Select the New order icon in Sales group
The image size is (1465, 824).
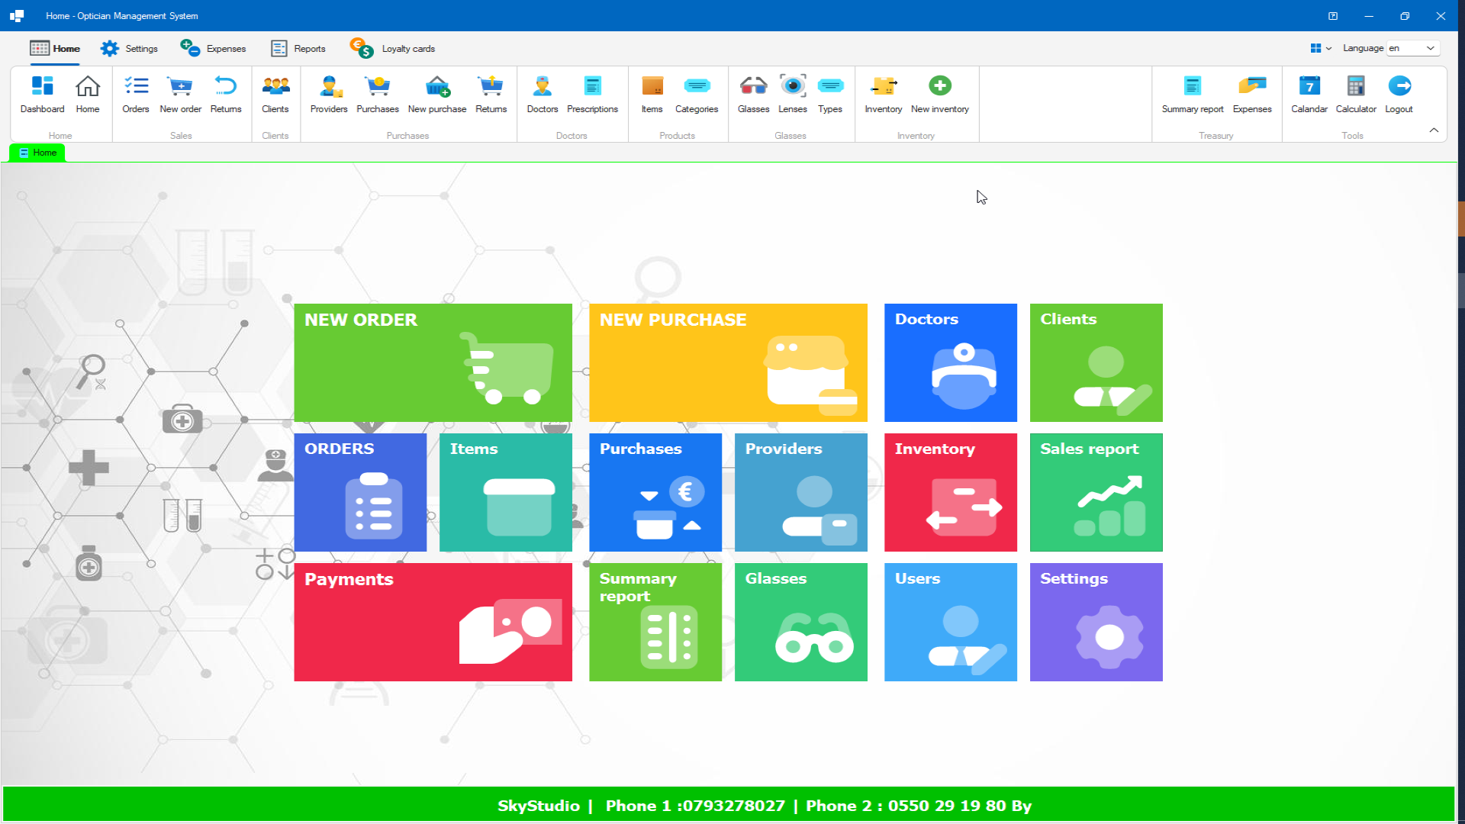[x=180, y=95]
